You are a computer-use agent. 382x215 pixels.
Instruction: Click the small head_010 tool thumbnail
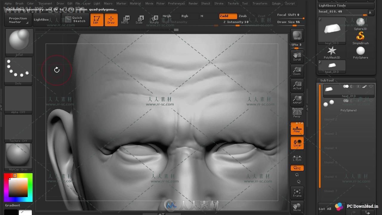coord(332,66)
